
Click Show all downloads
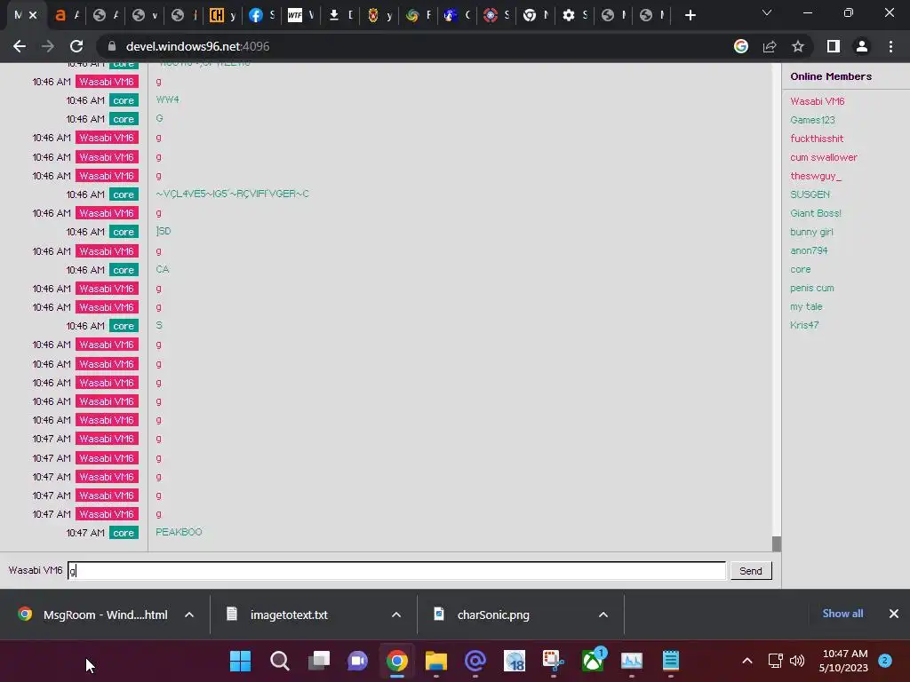pos(842,614)
